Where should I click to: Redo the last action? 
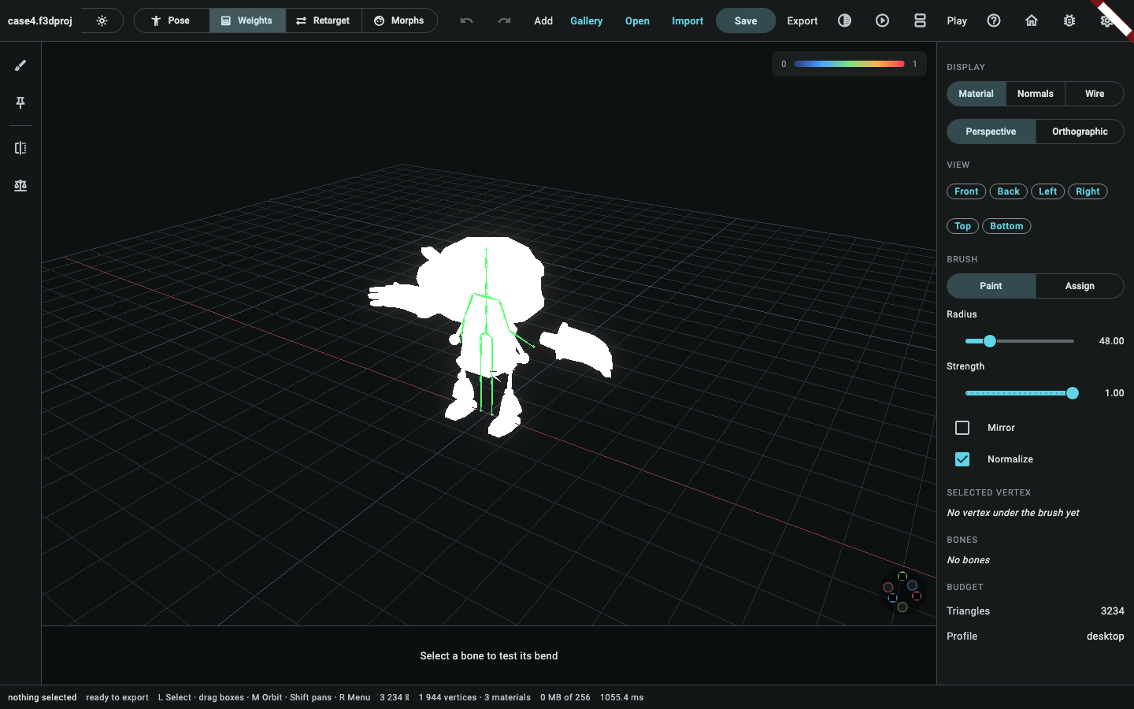504,20
